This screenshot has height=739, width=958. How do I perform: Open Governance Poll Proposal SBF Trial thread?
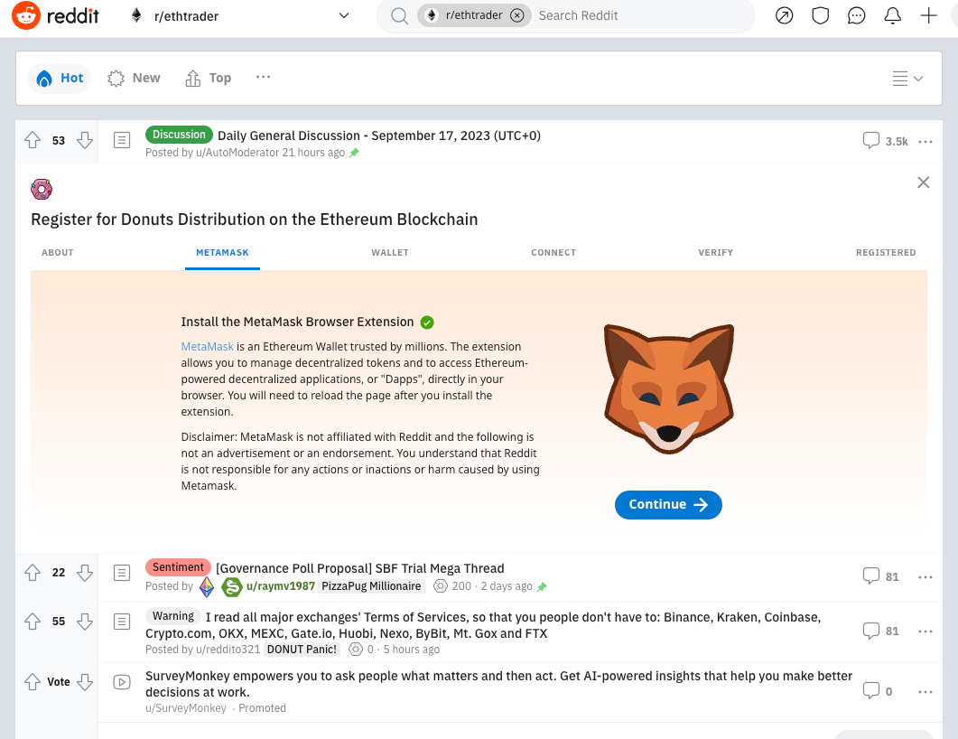(x=360, y=568)
